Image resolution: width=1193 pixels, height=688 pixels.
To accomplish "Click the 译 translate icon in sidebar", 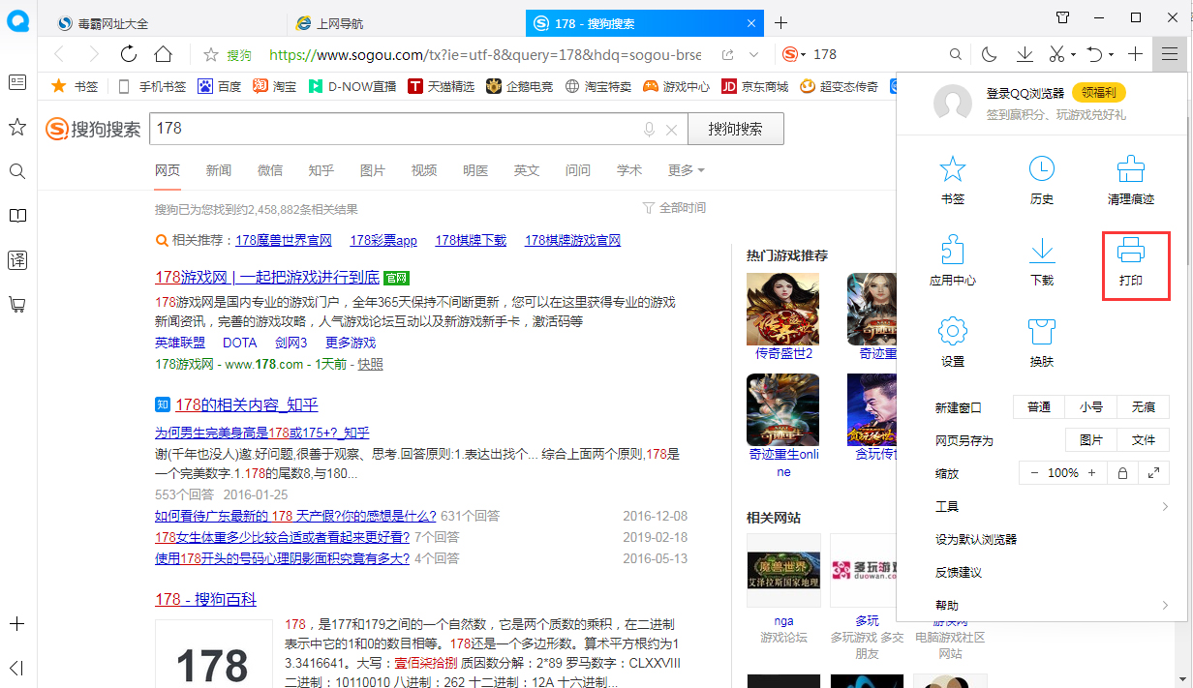I will point(16,259).
